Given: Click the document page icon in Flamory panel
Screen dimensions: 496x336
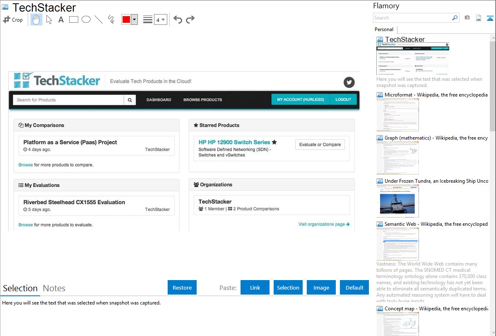Looking at the screenshot, I should pos(479,18).
